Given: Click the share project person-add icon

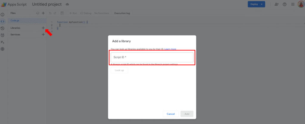Looking at the screenshot, I should tap(276, 4).
